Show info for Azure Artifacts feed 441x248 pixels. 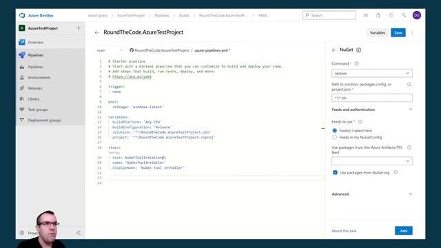click(409, 147)
